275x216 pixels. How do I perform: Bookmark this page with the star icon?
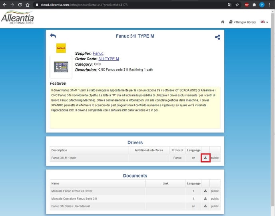pos(237,5)
